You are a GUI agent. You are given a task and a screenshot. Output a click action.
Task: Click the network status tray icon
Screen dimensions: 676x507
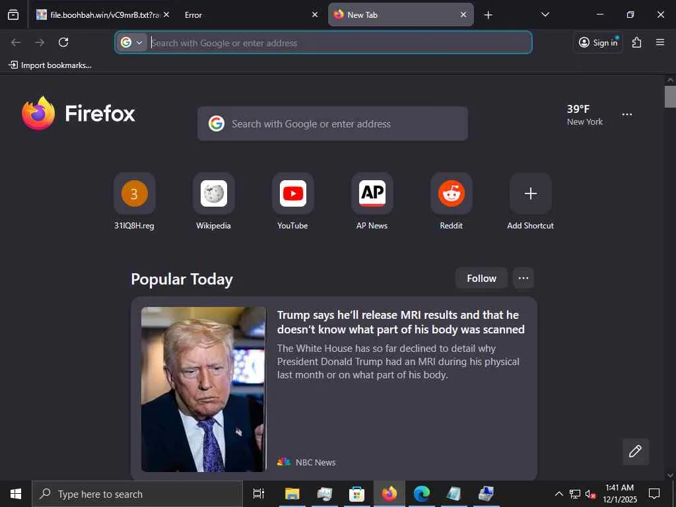coord(575,494)
